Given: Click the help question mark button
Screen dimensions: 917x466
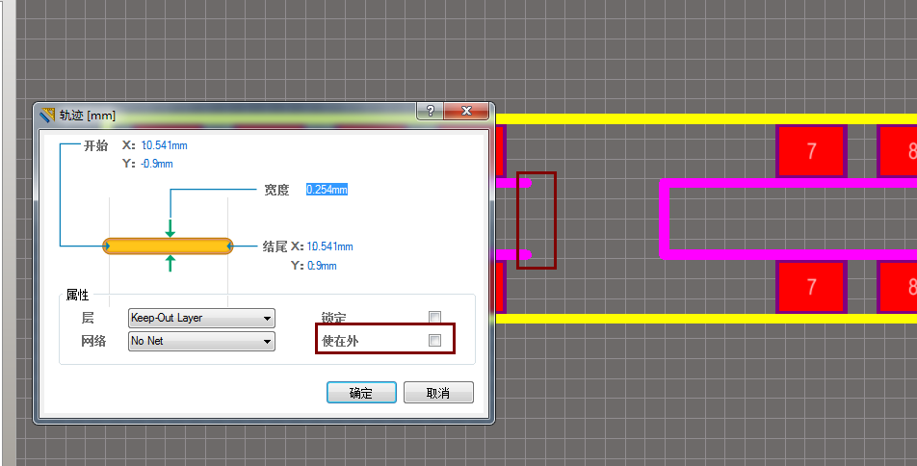Looking at the screenshot, I should tap(430, 112).
